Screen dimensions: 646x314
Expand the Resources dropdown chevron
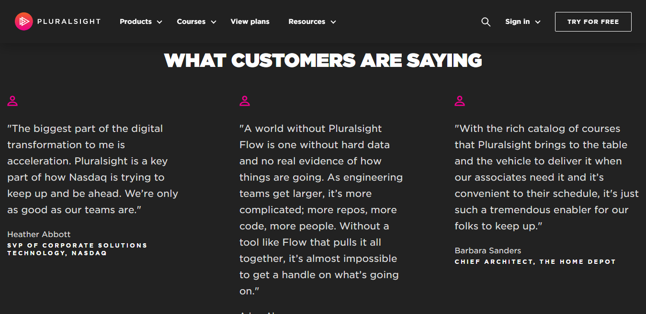[x=333, y=22]
